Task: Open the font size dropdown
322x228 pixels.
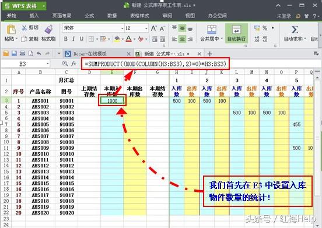Action: (146, 29)
